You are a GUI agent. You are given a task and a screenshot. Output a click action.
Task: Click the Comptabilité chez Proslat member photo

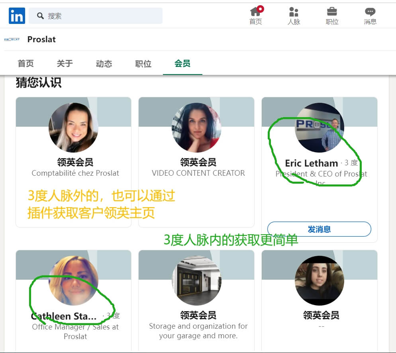click(73, 127)
